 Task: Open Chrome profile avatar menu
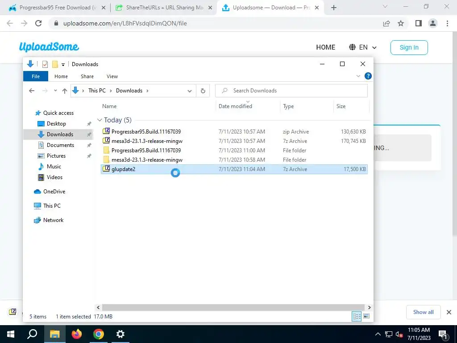pyautogui.click(x=433, y=23)
